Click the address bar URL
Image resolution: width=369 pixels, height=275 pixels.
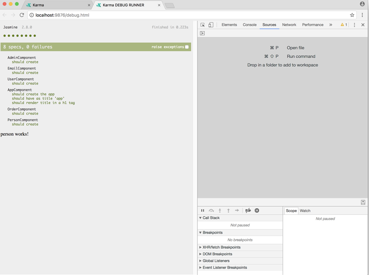63,15
